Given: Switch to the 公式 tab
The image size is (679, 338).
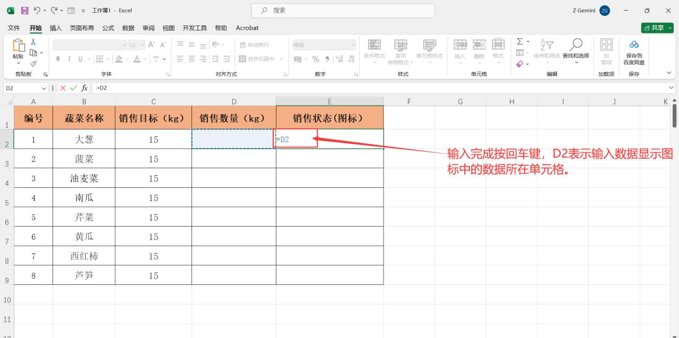Looking at the screenshot, I should pyautogui.click(x=108, y=28).
